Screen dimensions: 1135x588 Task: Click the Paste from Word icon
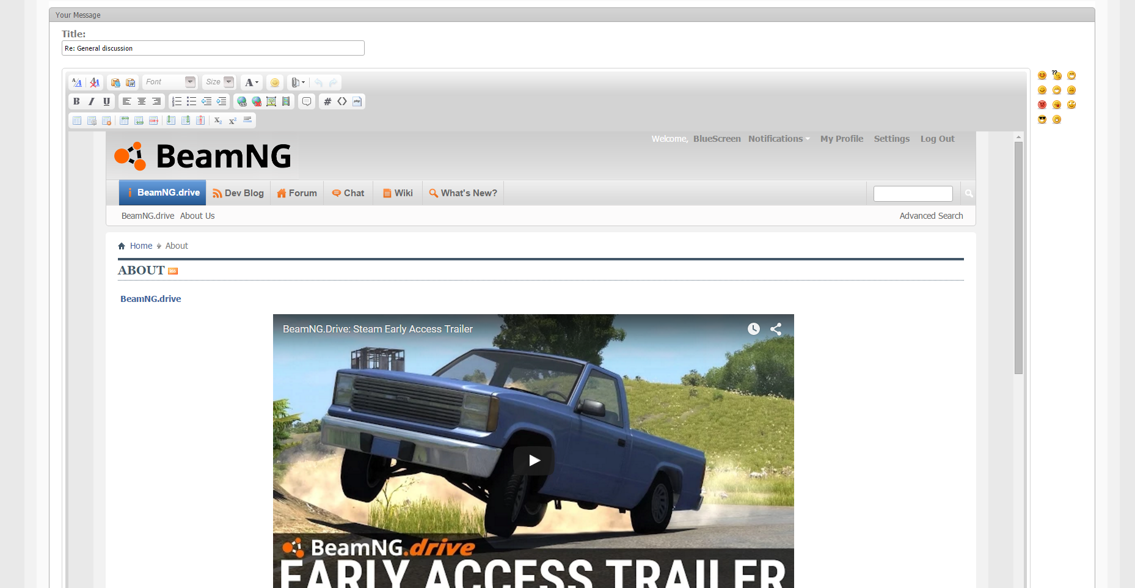click(130, 83)
